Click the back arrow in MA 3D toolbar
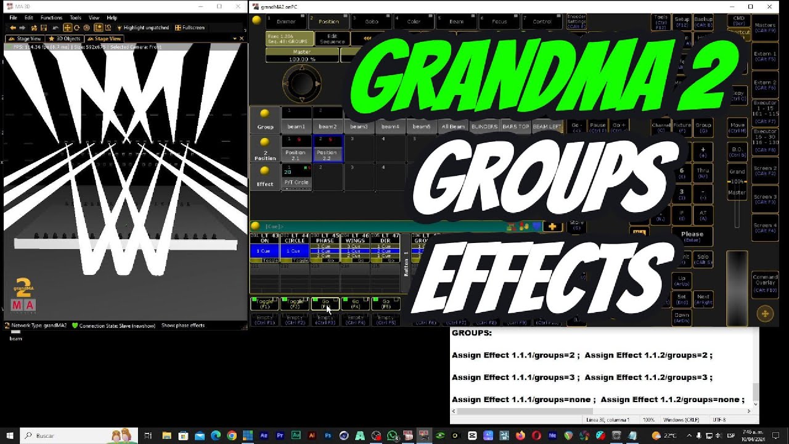Image resolution: width=789 pixels, height=444 pixels. pos(12,28)
